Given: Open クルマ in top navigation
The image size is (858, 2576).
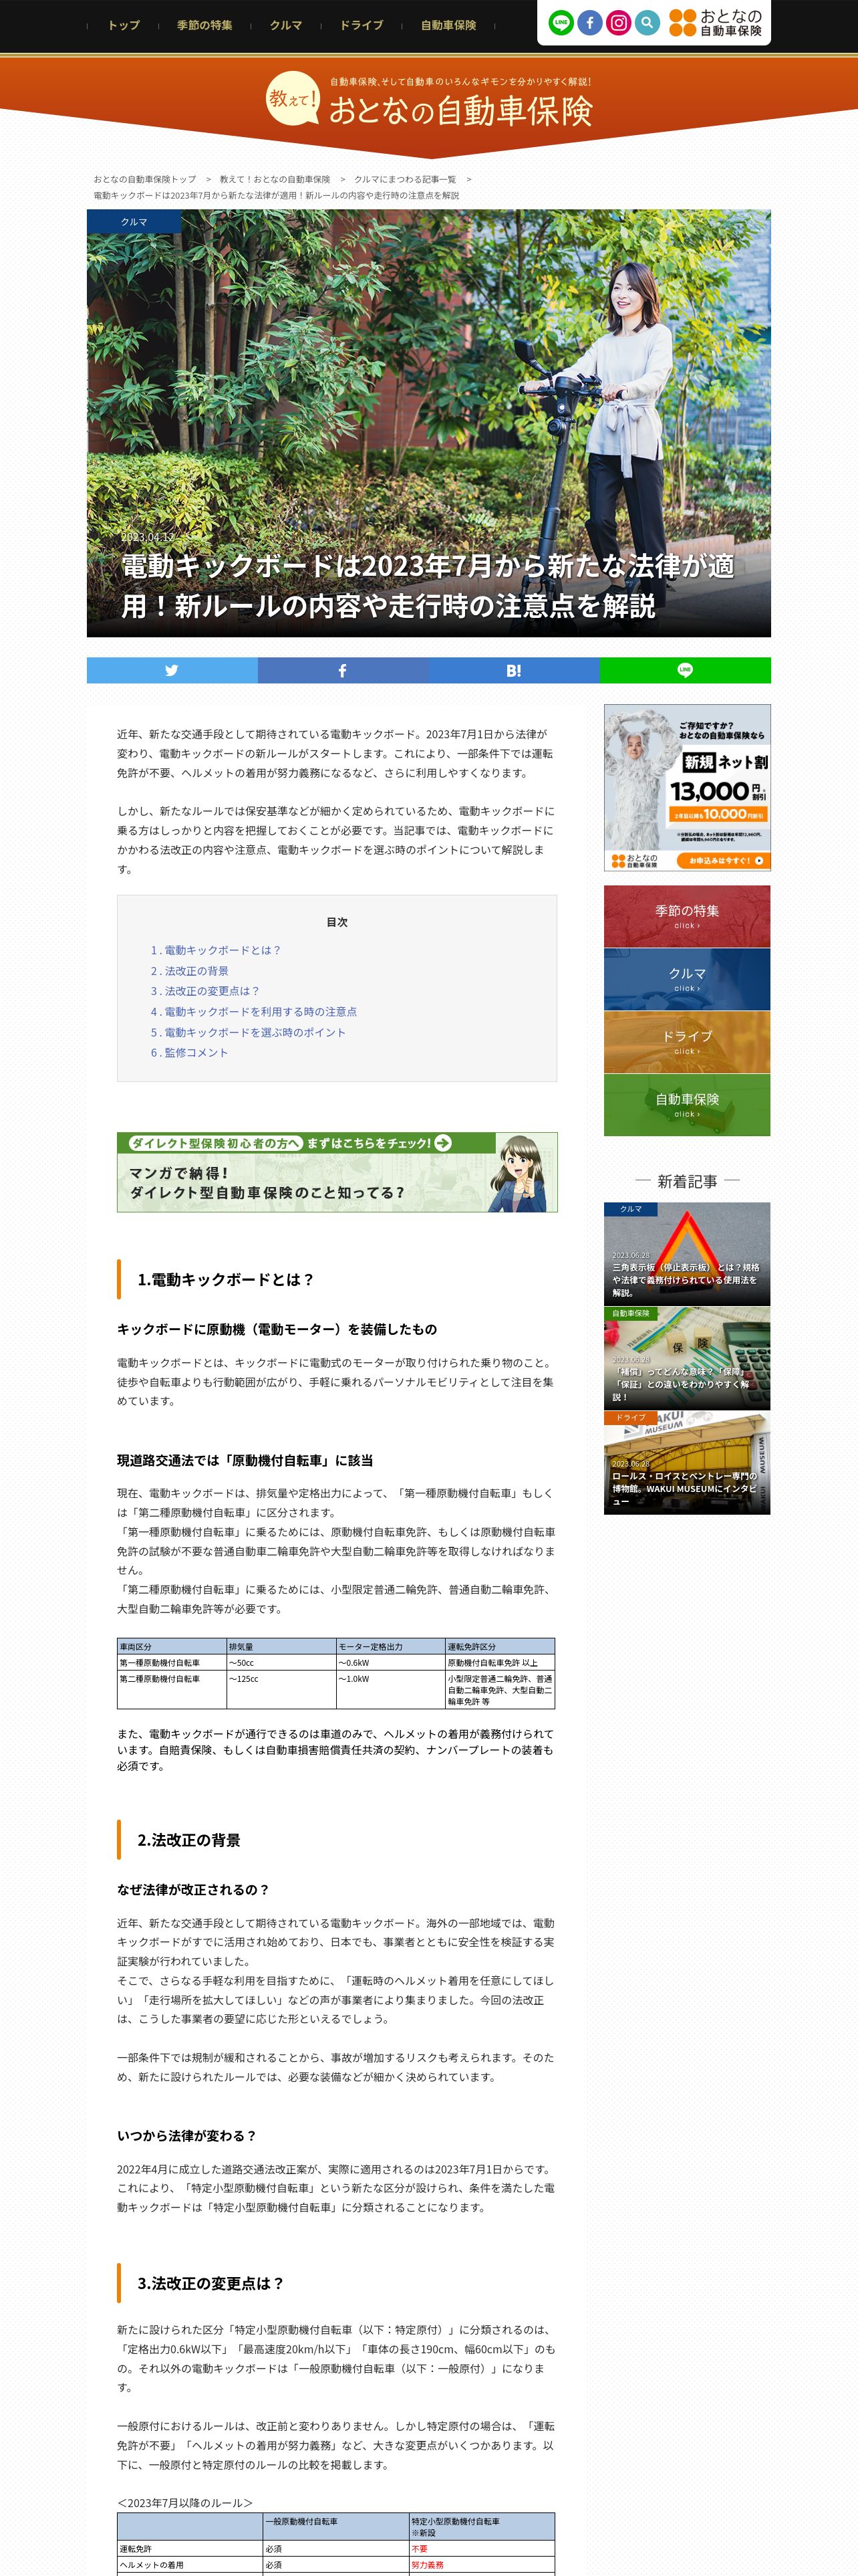Looking at the screenshot, I should pos(286,25).
